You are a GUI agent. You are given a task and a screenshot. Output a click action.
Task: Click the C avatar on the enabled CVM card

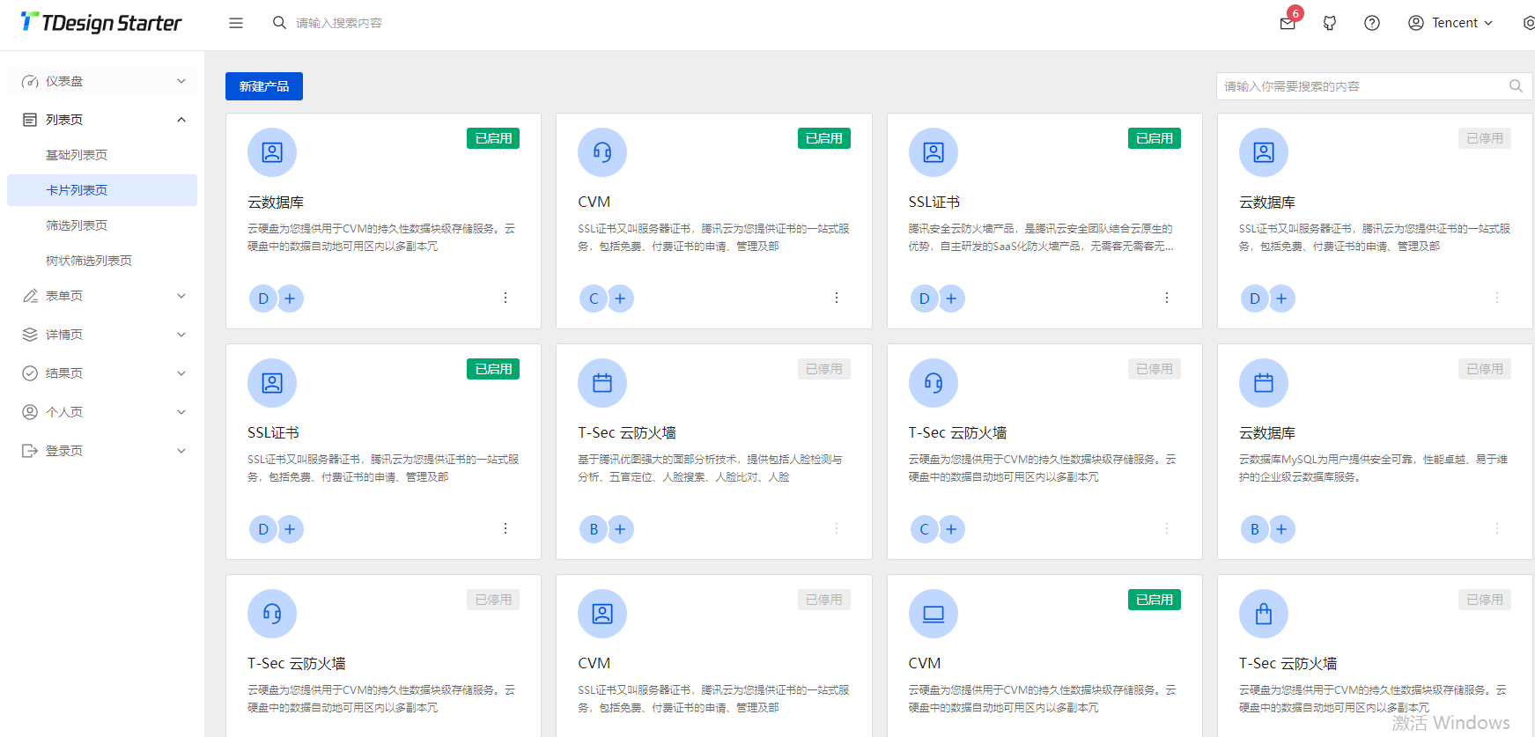pyautogui.click(x=594, y=298)
